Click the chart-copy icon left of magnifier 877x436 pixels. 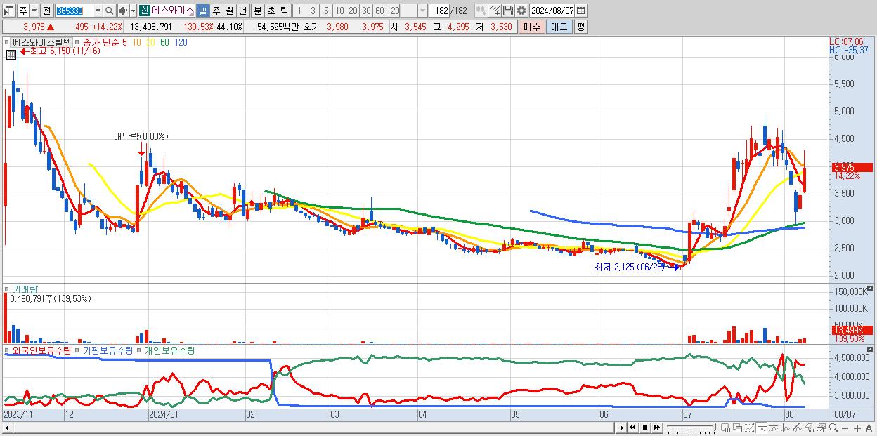click(x=821, y=428)
